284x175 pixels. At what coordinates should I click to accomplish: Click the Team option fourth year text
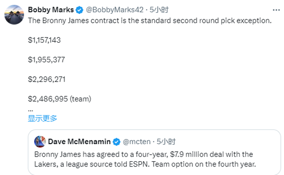click(204, 164)
